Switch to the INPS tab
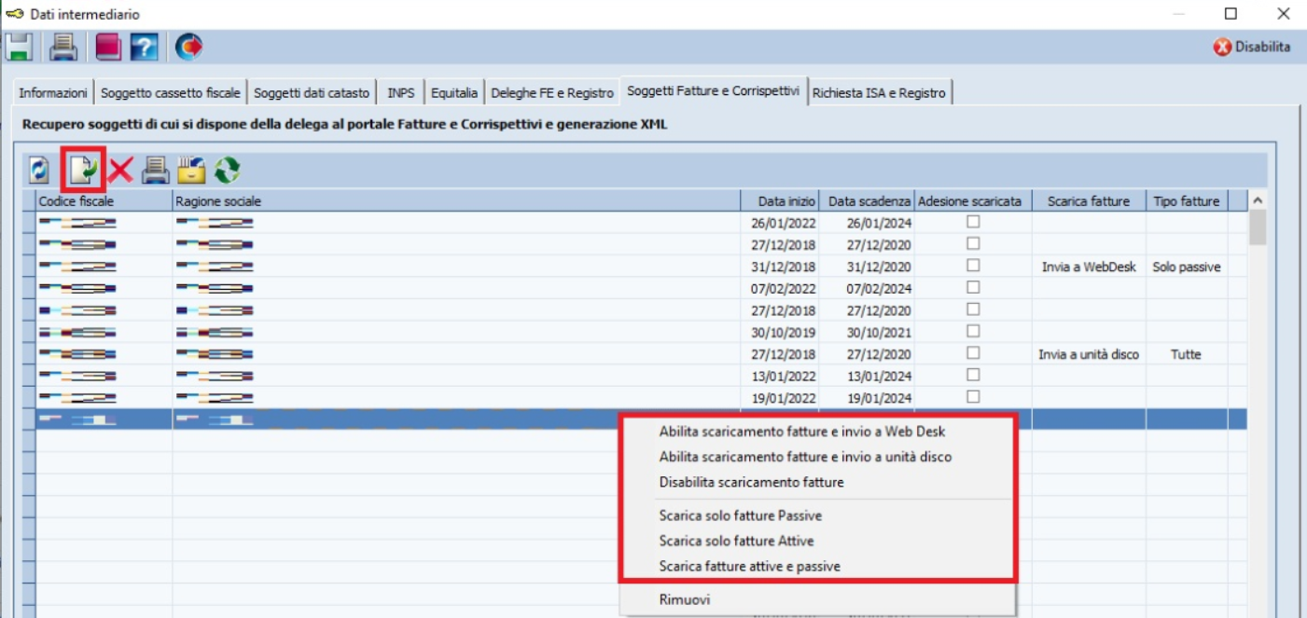Viewport: 1307px width, 618px height. point(401,92)
